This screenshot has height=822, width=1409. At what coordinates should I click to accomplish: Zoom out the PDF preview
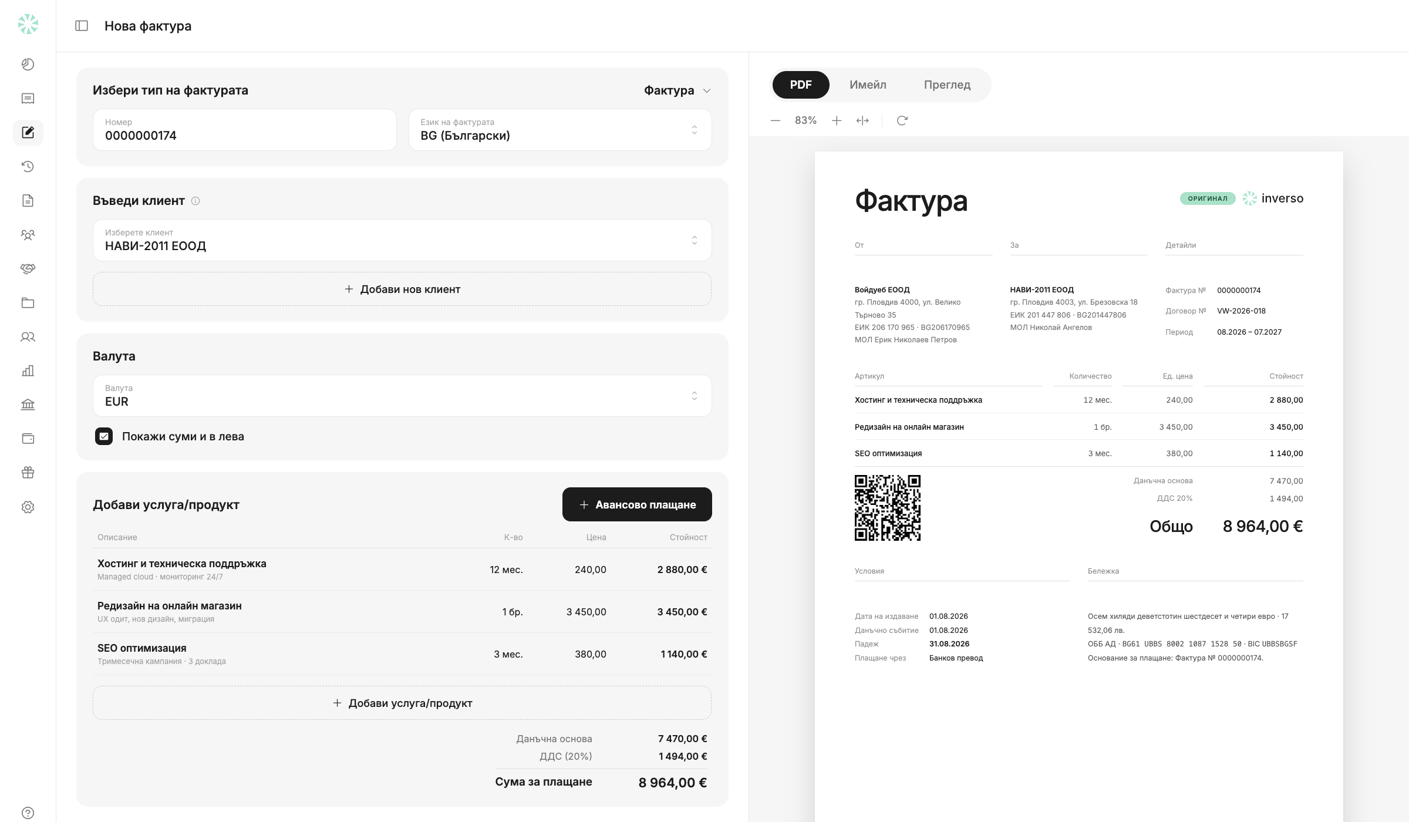(776, 120)
